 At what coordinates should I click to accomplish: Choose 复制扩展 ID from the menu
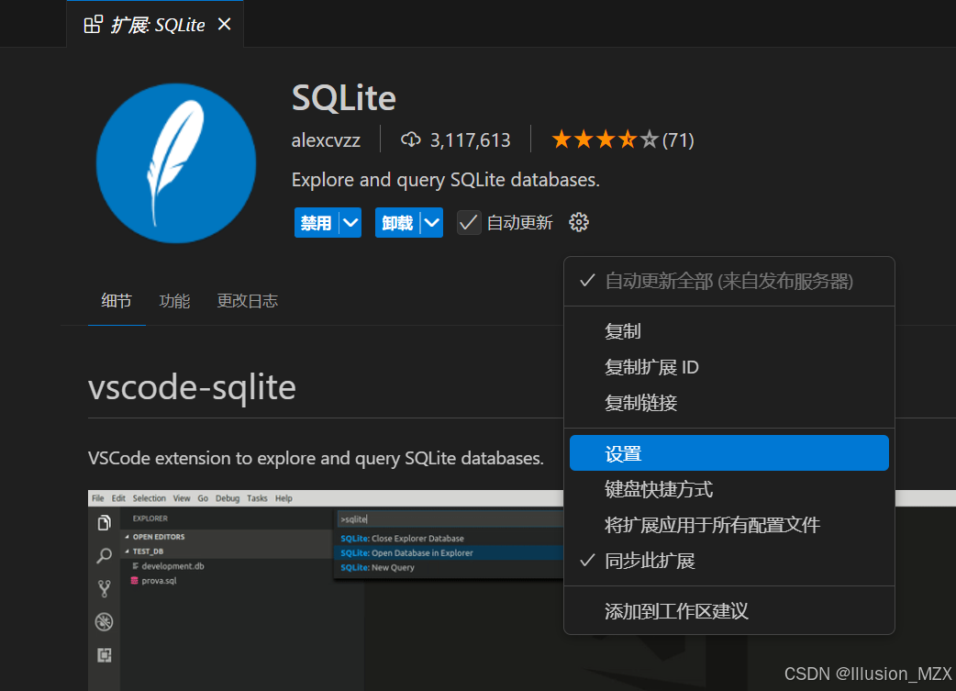pos(729,367)
